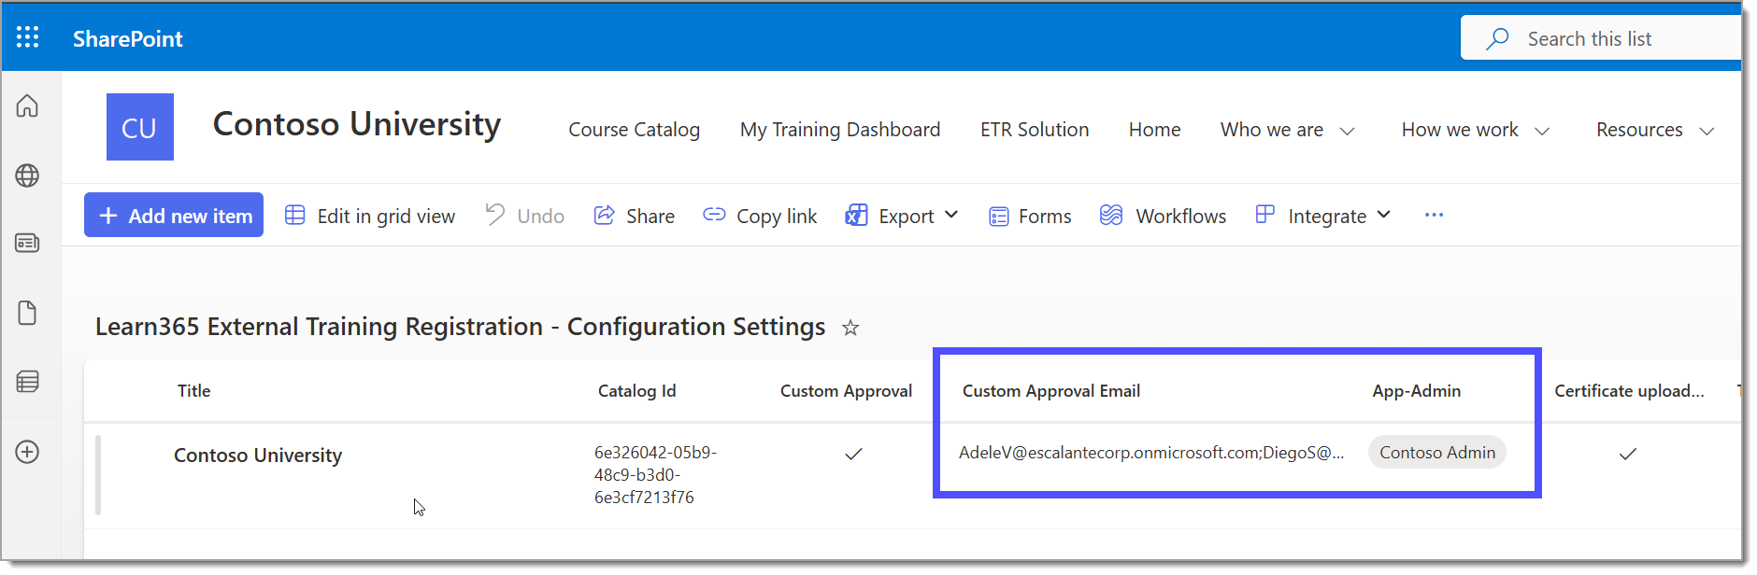The width and height of the screenshot is (1757, 575).
Task: Expand the Who we are chevron
Action: (x=1347, y=132)
